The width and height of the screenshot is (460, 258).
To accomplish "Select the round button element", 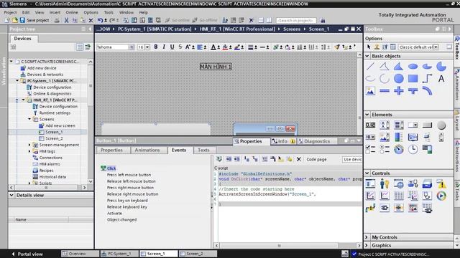I will click(441, 125).
